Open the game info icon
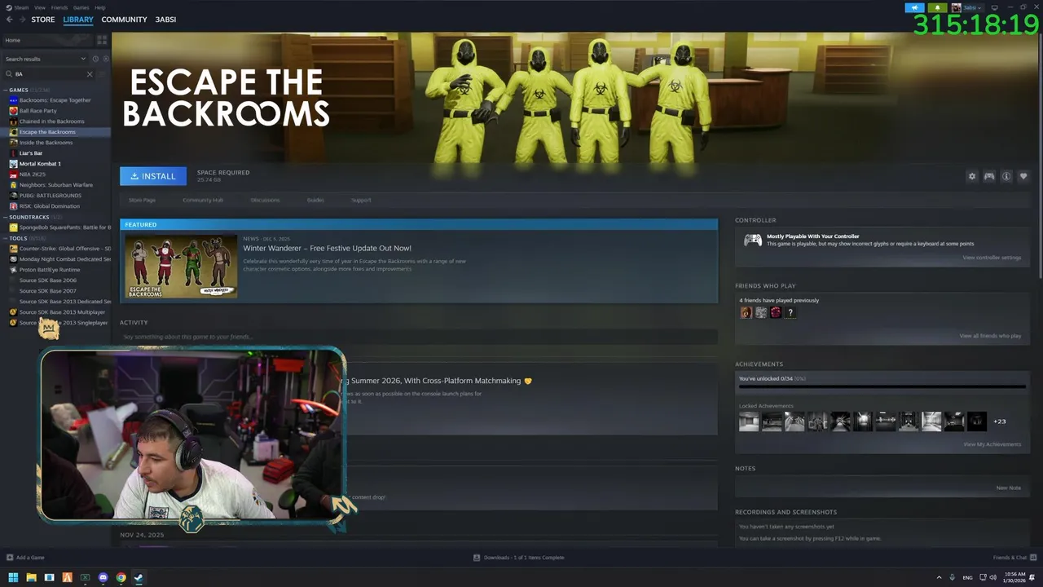The width and height of the screenshot is (1043, 587). pos(1006,176)
